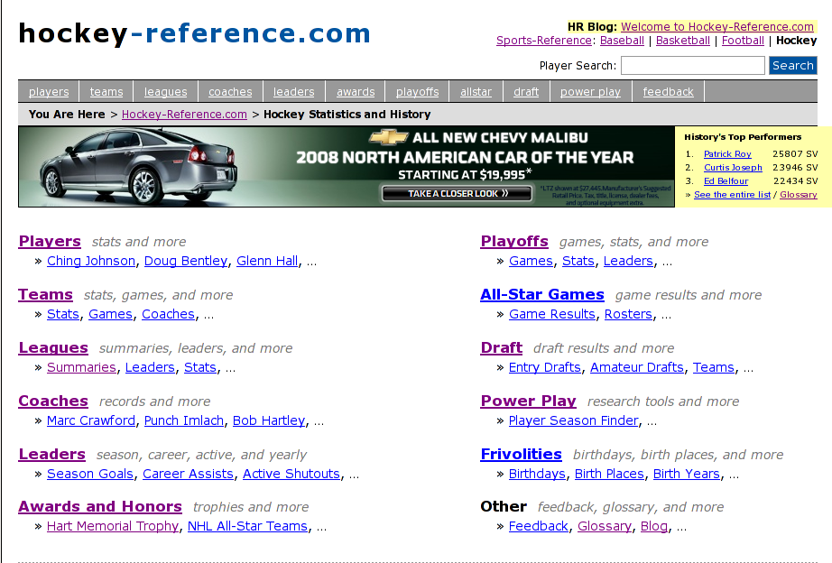Open Awards and Honors section heading
This screenshot has width=832, height=563.
coord(100,506)
